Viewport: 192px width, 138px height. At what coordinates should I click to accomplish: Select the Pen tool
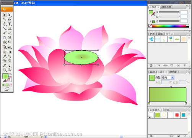pos(4,24)
